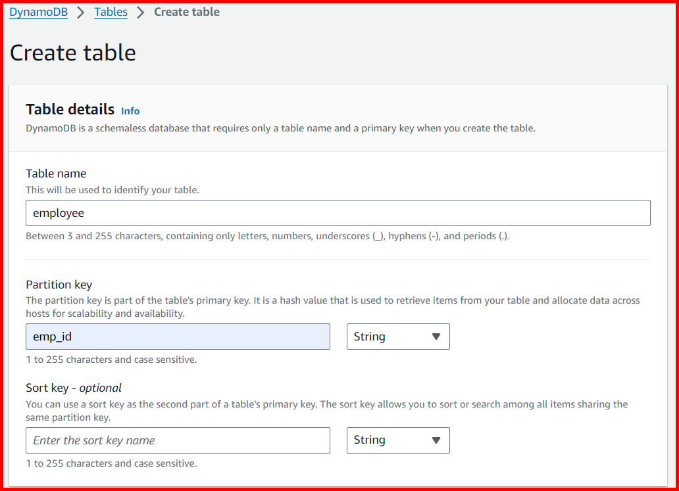Click the chevron between Tables and Create table

tap(140, 11)
